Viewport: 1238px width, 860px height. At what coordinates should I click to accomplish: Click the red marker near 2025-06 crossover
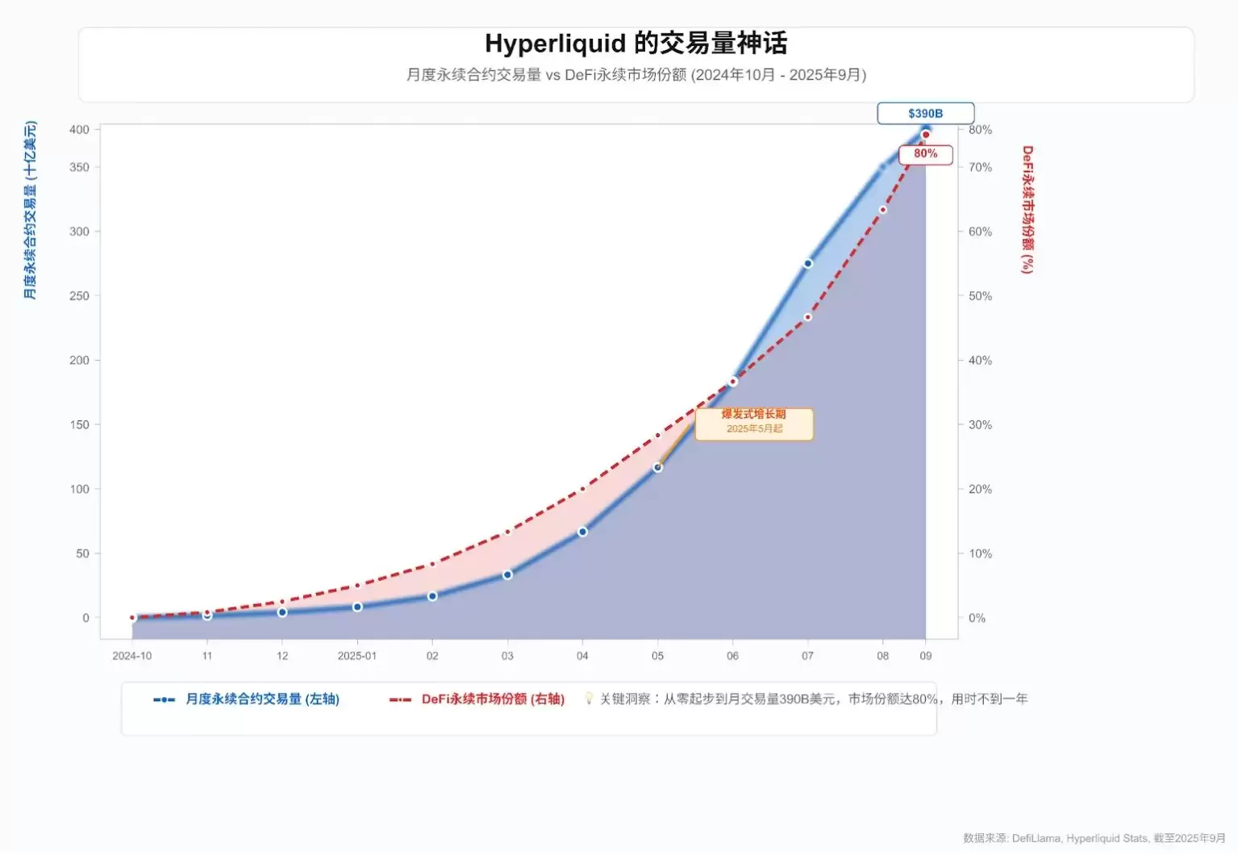click(732, 380)
